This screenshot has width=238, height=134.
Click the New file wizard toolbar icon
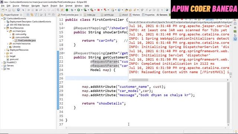click(3, 10)
